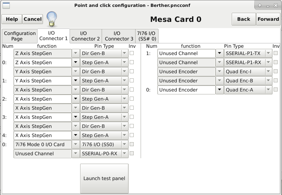Open function dropdown for stepgen 2 X Axis StepGen
Screen dimensions: 282x195
point(76,99)
